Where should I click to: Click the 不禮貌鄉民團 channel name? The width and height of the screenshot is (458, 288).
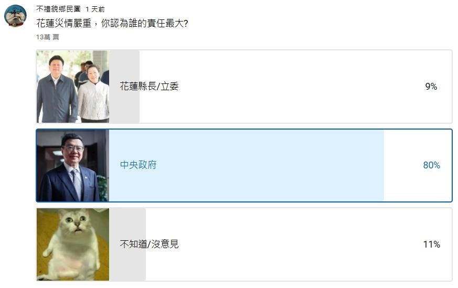[x=58, y=9]
